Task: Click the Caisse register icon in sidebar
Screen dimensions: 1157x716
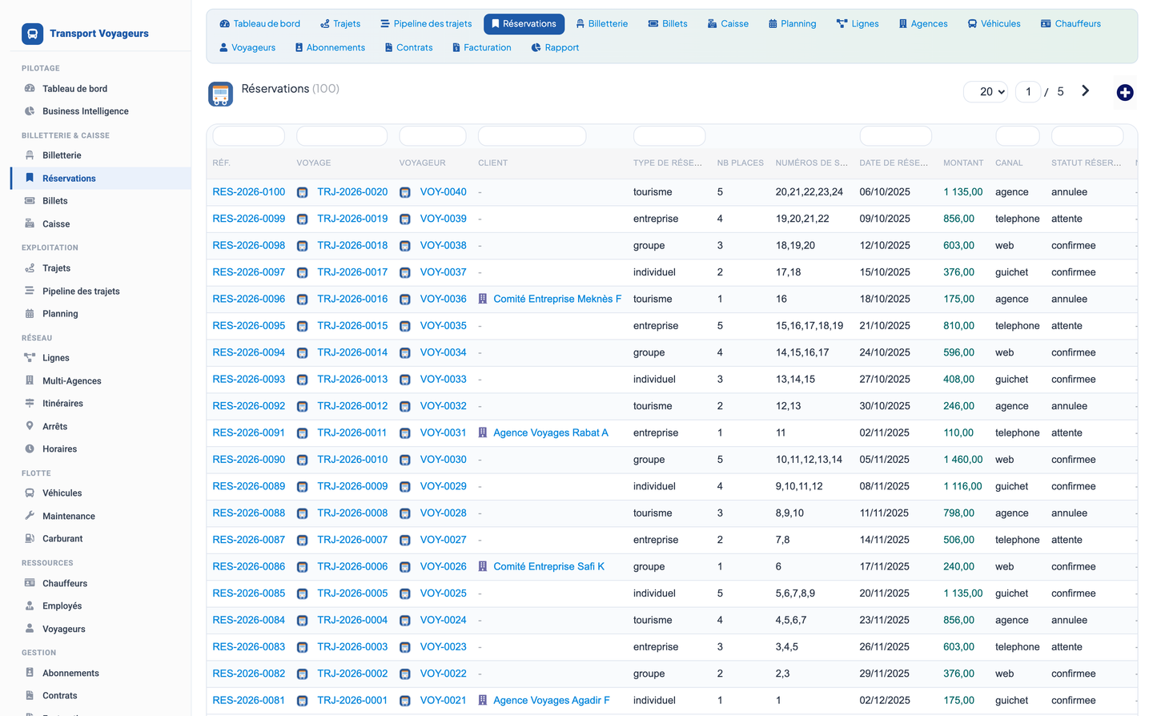Action: [30, 223]
